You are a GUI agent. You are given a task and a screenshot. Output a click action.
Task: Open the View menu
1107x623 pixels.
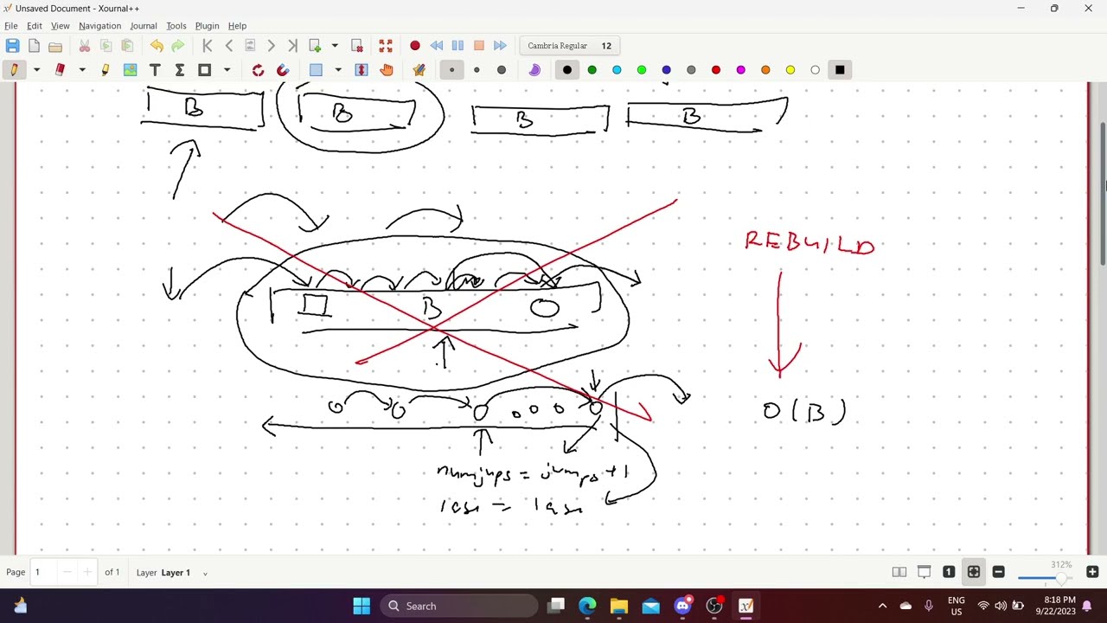60,26
